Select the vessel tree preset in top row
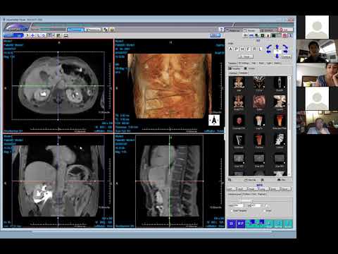 tap(259, 83)
